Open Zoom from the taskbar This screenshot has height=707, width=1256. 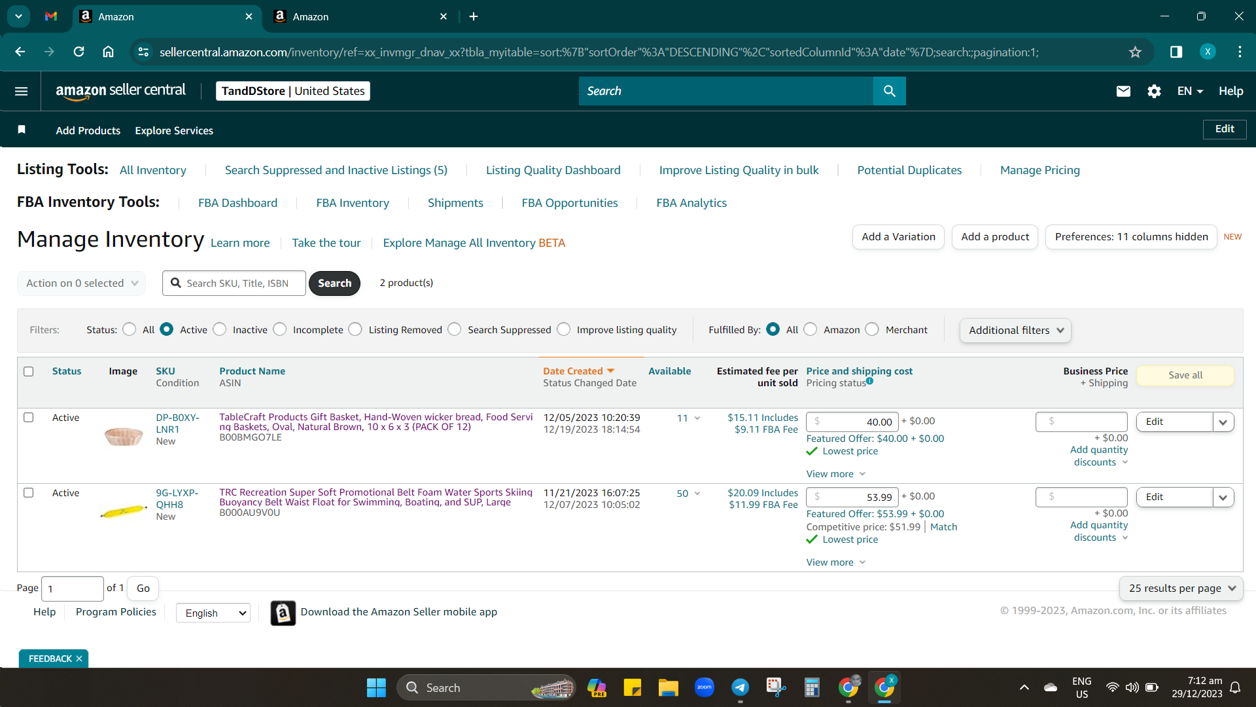coord(705,687)
